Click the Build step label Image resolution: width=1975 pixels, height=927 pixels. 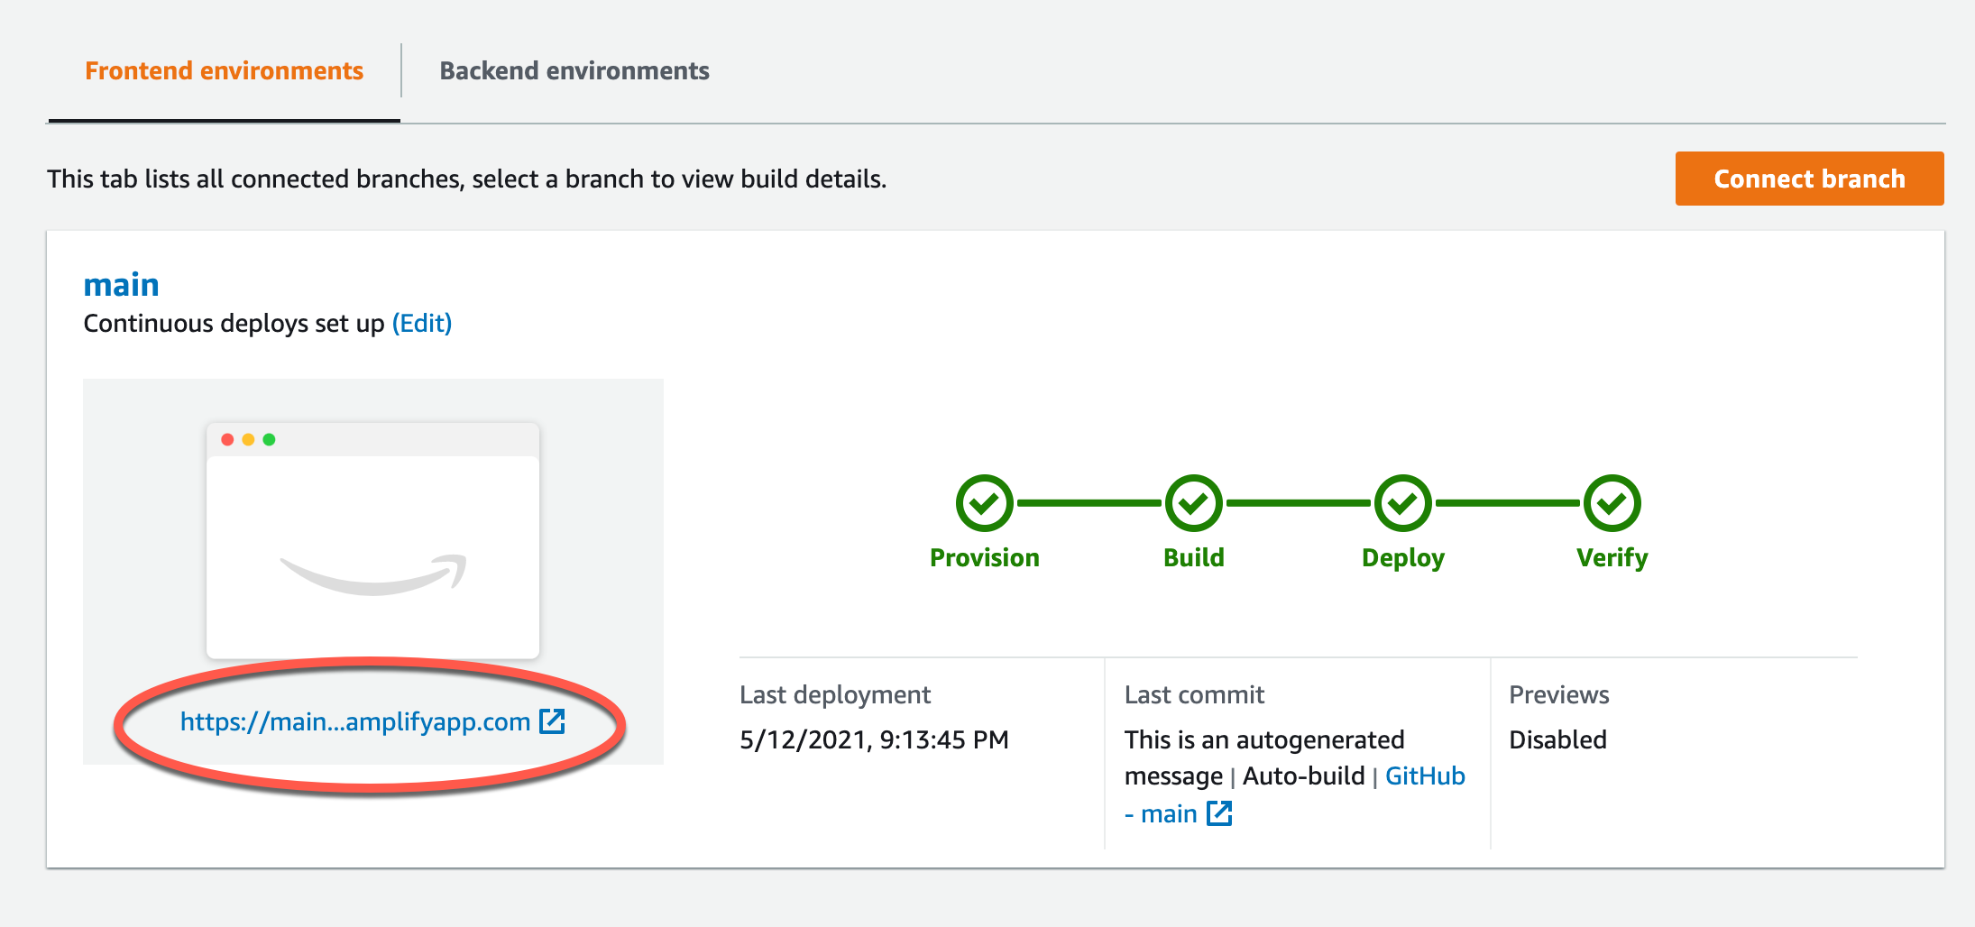[1194, 557]
